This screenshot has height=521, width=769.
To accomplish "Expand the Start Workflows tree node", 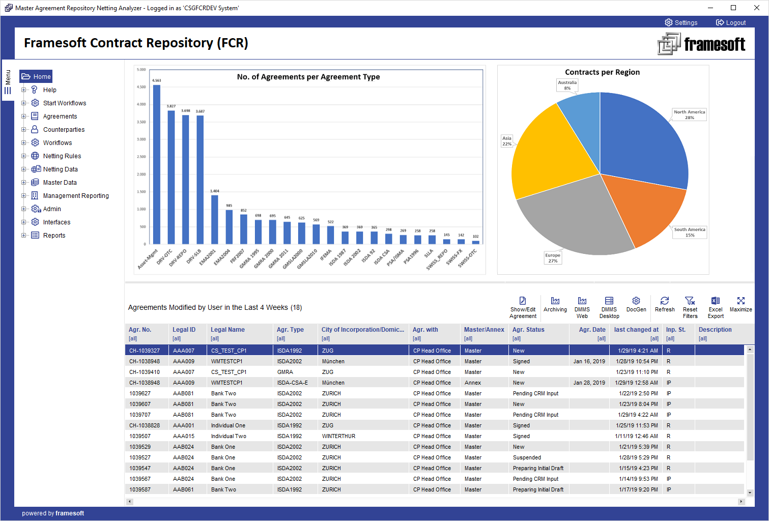I will point(23,103).
